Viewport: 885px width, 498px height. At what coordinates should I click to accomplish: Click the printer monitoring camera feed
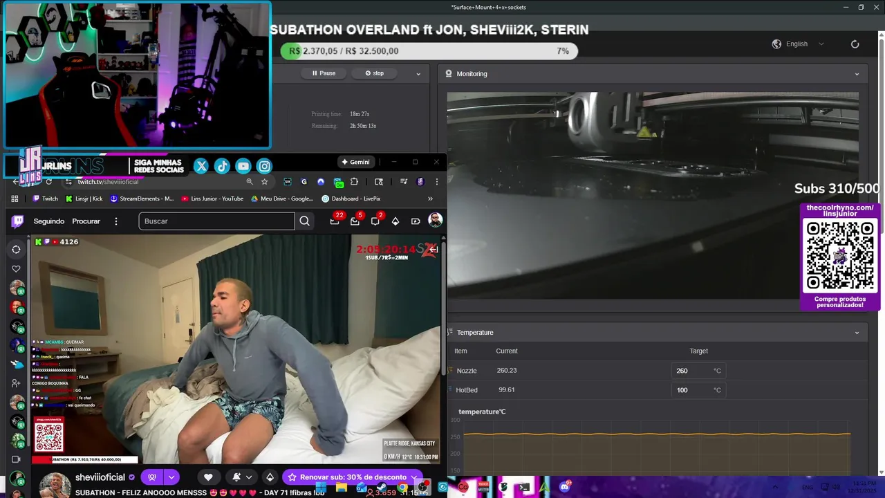pyautogui.click(x=653, y=196)
